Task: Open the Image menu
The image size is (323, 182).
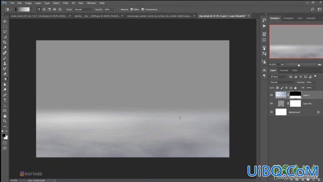Action: 29,3
